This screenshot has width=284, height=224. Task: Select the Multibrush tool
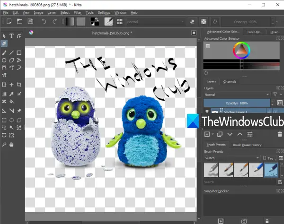pos(4,75)
